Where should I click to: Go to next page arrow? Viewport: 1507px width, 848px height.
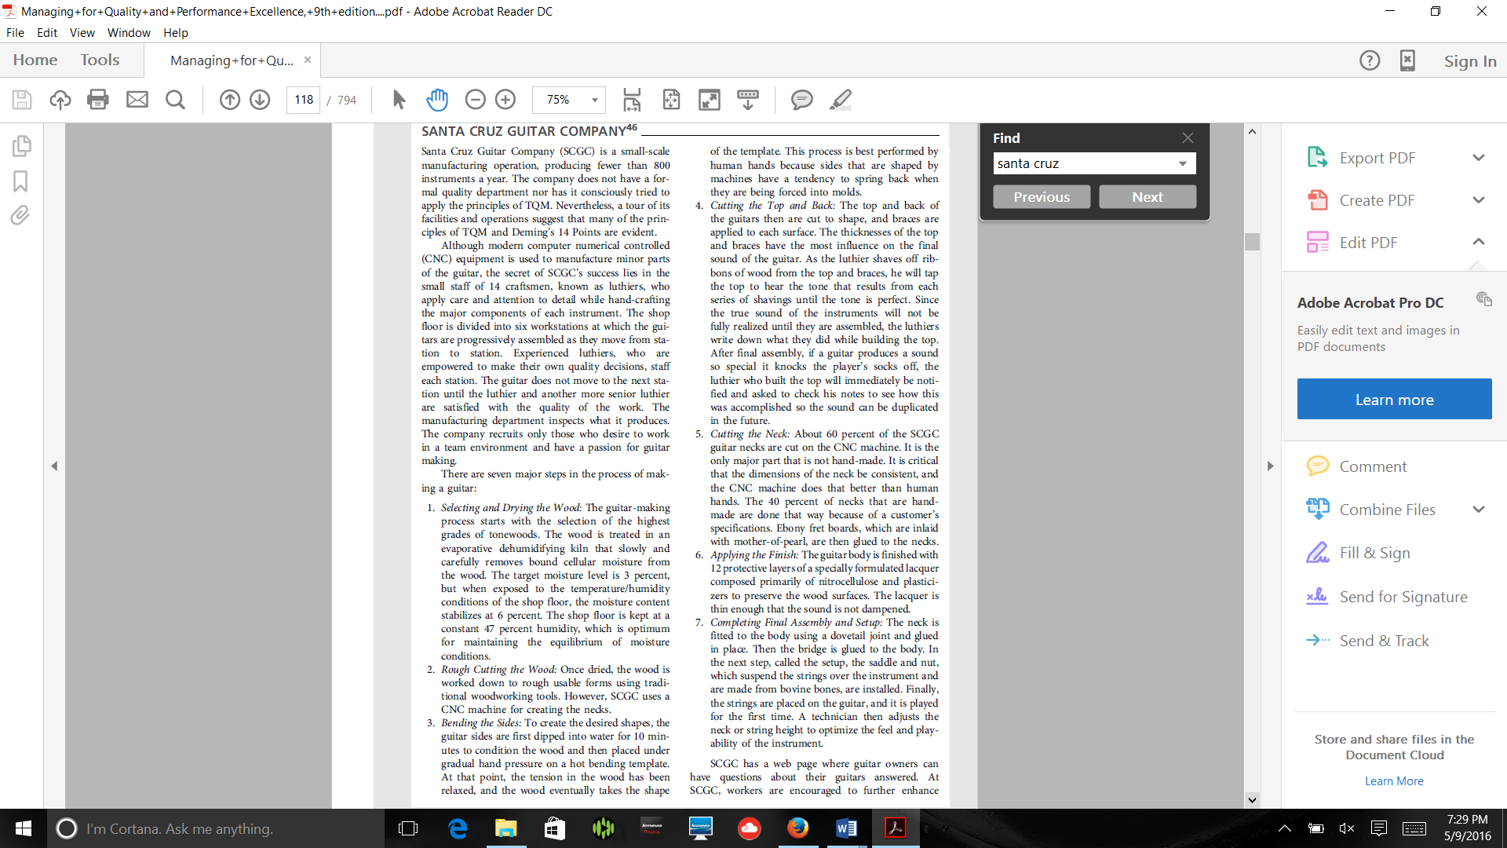[260, 100]
